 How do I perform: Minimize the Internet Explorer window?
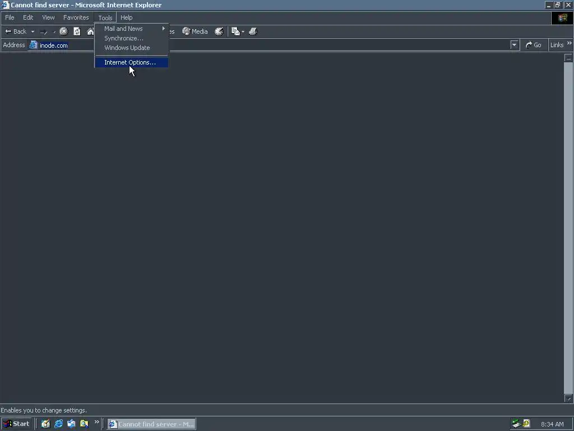click(548, 5)
